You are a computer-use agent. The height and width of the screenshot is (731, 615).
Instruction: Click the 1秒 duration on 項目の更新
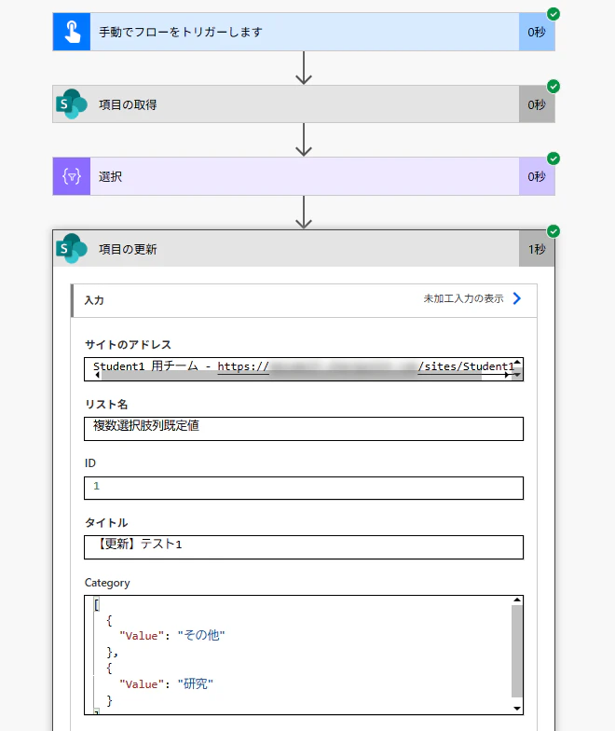(x=537, y=250)
